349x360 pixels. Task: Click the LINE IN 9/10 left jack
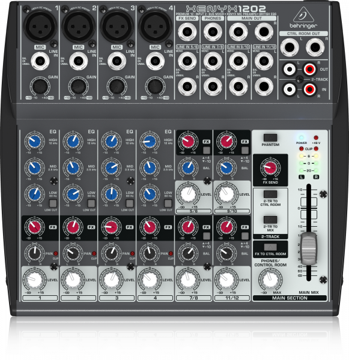coord(238,61)
